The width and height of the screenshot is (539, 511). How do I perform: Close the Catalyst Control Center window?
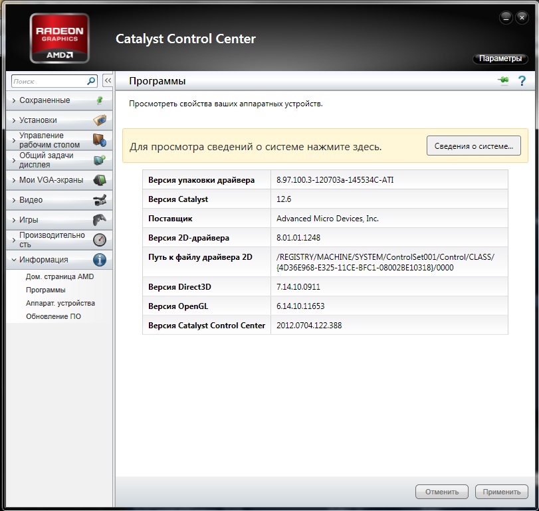click(x=522, y=18)
